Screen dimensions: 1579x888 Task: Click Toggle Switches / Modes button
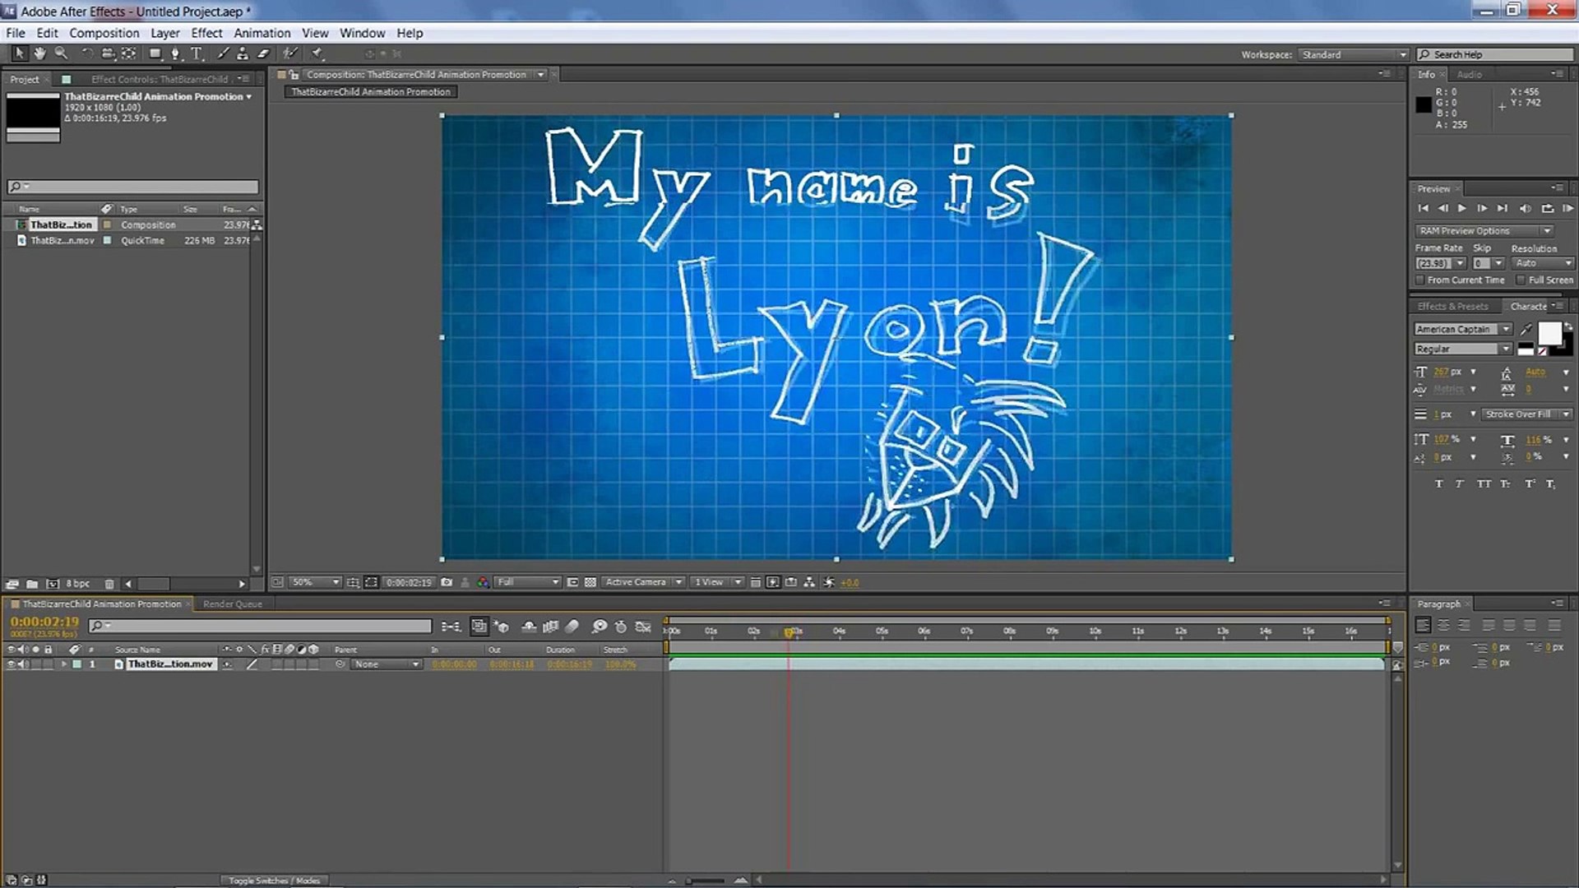click(274, 880)
